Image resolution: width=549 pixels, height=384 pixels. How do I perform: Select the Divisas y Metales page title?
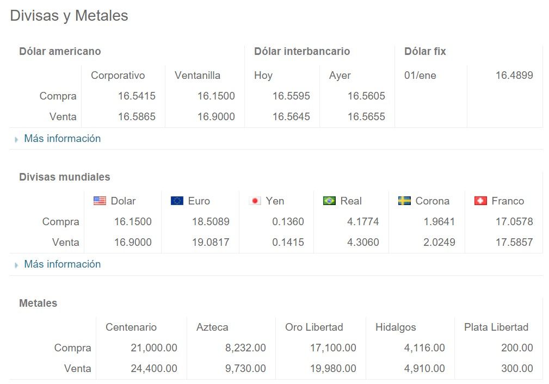(68, 16)
